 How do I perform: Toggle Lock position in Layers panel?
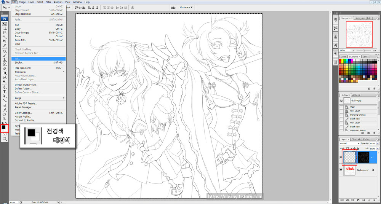(x=354, y=148)
